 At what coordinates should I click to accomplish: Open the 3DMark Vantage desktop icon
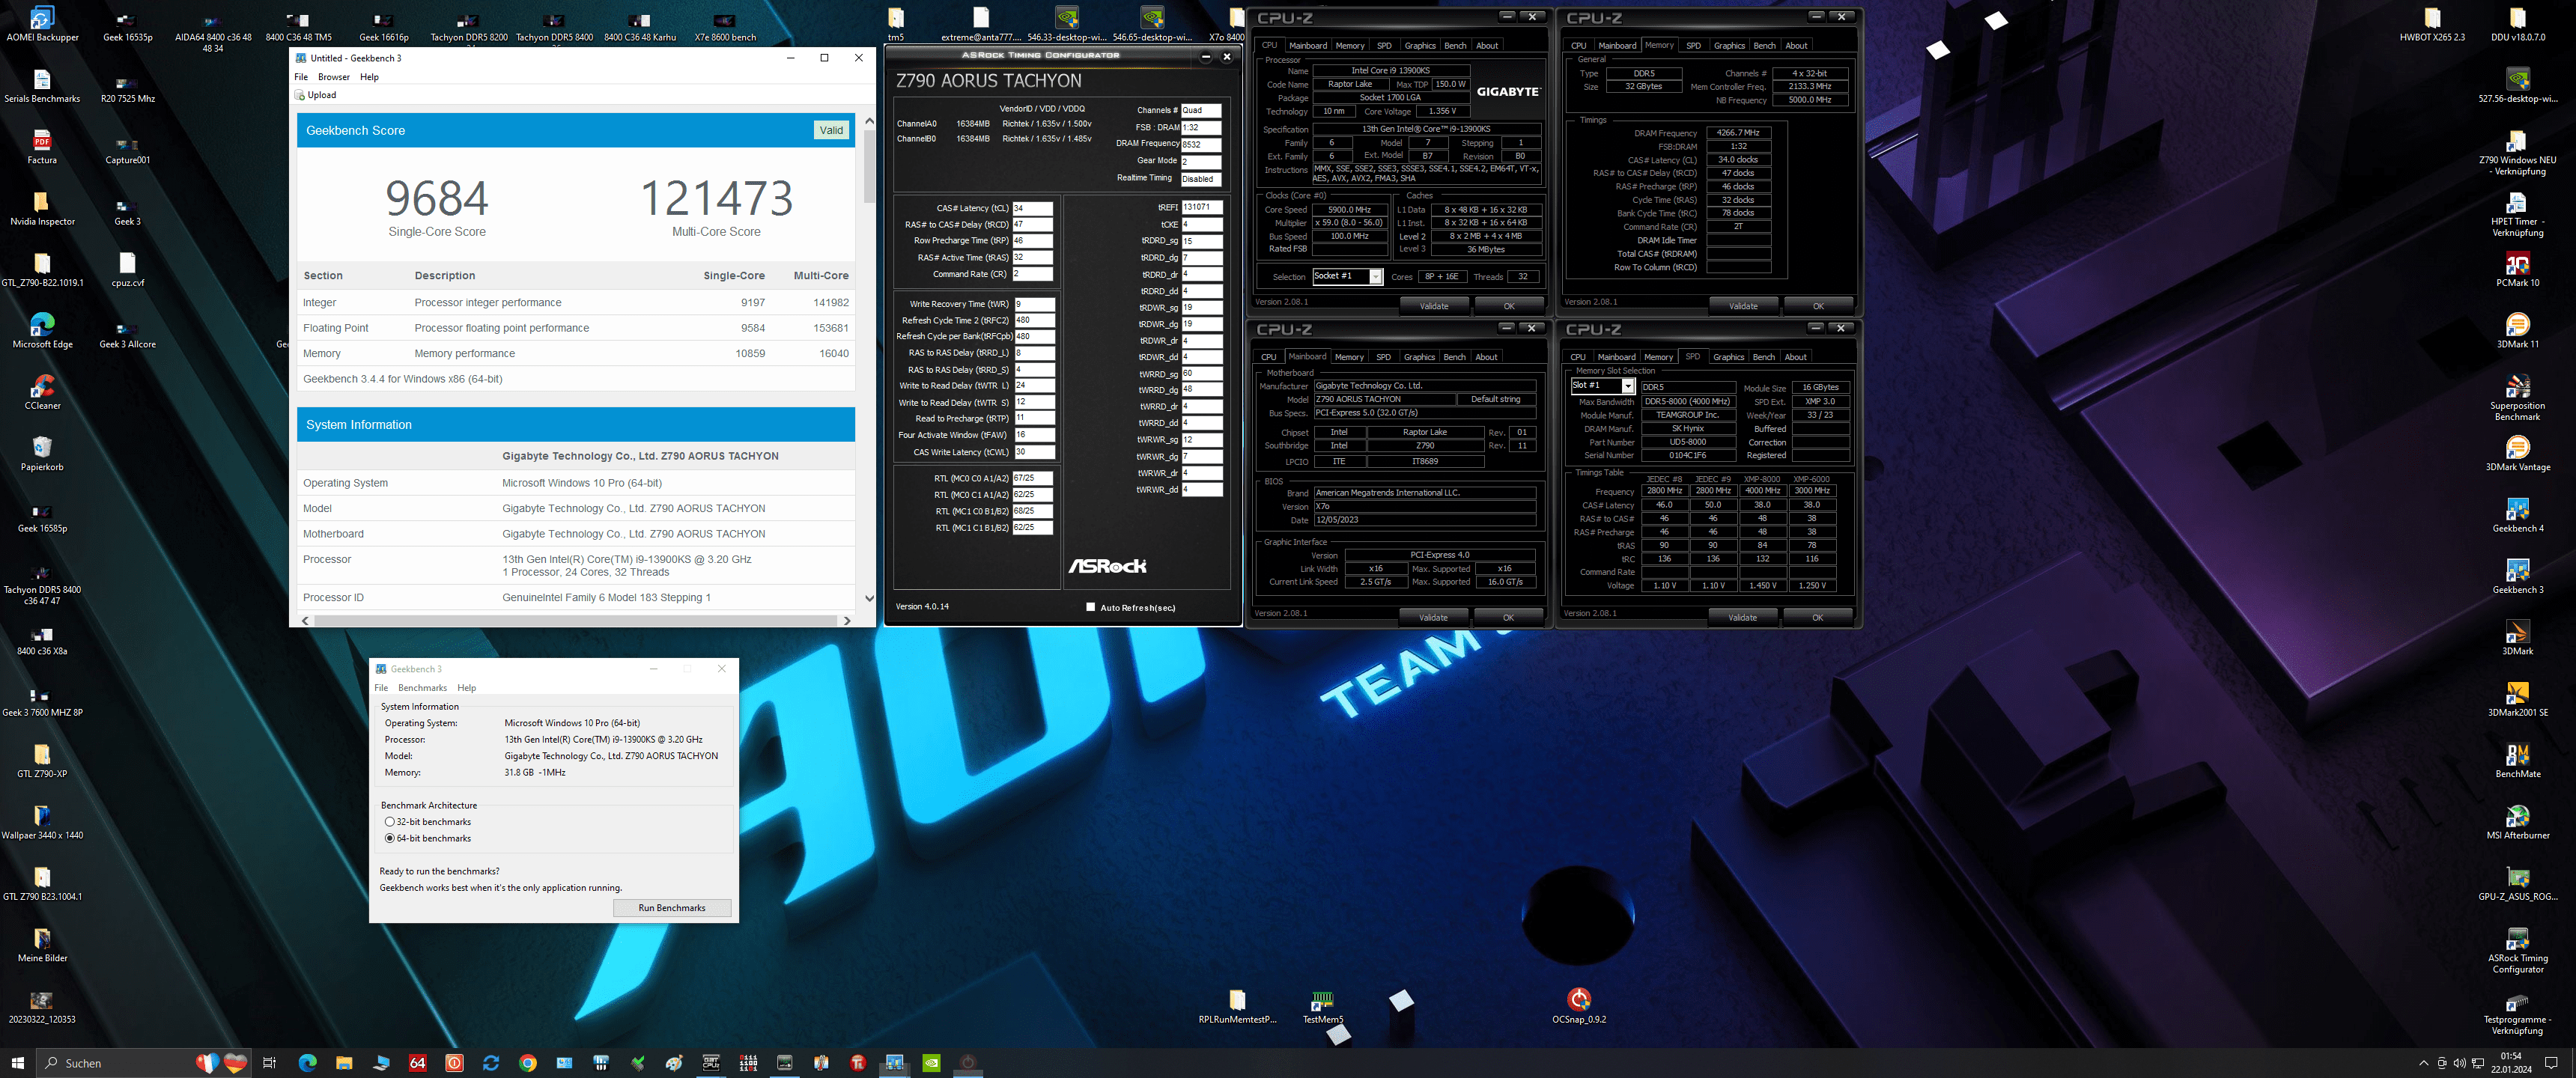2517,453
